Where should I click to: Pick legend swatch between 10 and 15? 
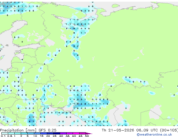37,133
